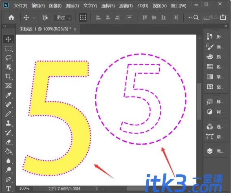This screenshot has height=193, width=231.
Task: Activate the horizontal Type tool
Action: [x=8, y=189]
